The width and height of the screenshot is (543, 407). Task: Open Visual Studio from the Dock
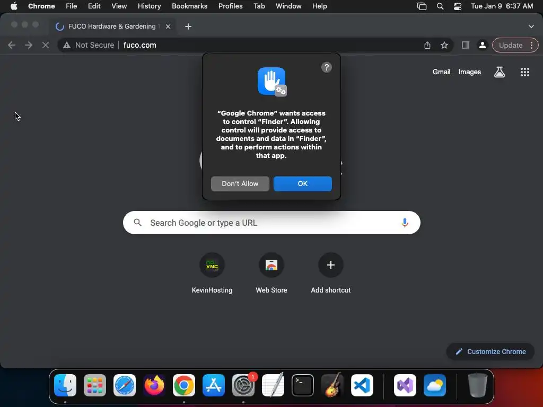pyautogui.click(x=405, y=385)
